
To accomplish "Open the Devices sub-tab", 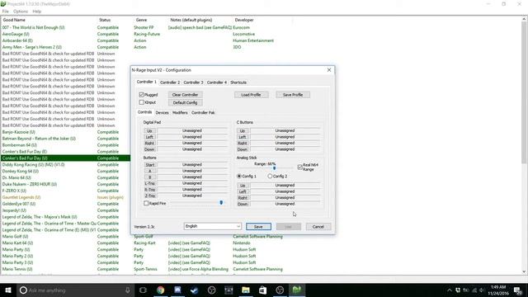I will [162, 112].
